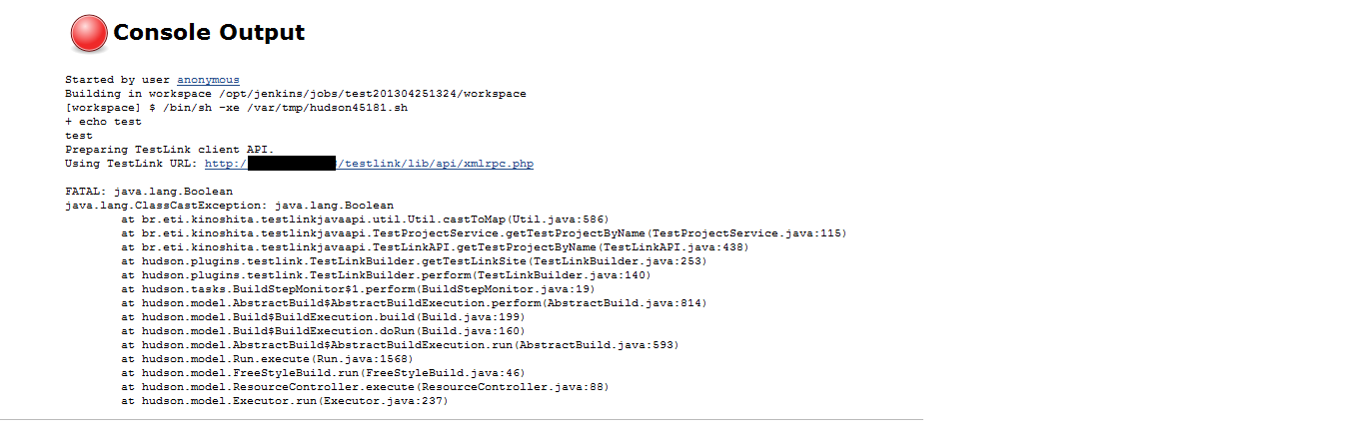Click the Executor.run stack trace line
This screenshot has width=1345, height=439.
click(285, 401)
